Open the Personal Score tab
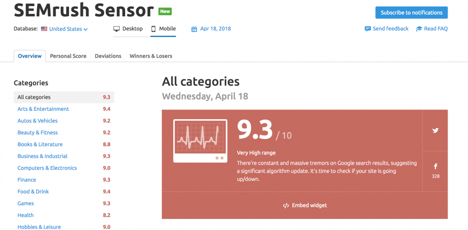 pos(68,56)
